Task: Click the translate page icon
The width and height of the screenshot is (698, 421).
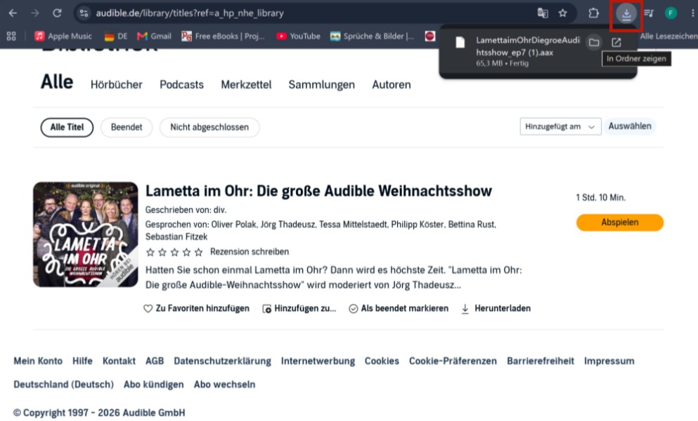Action: (x=543, y=13)
